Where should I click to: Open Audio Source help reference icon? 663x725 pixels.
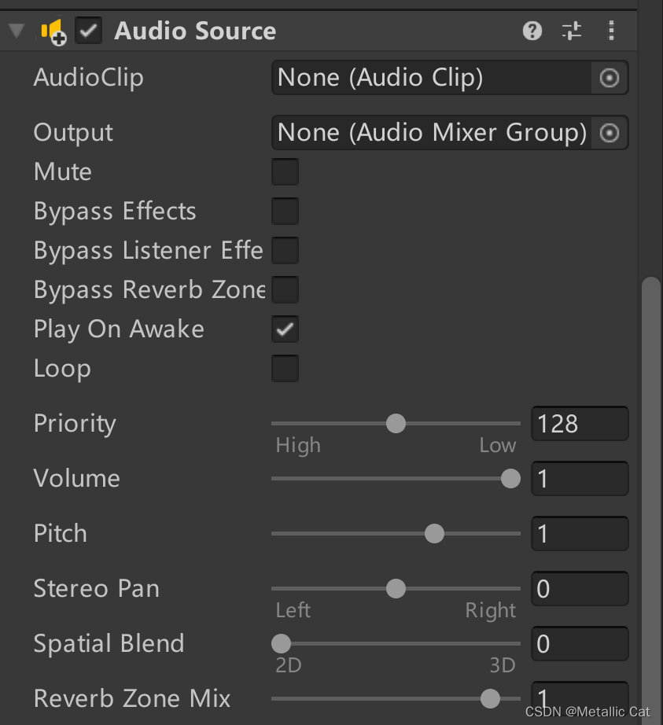(532, 31)
